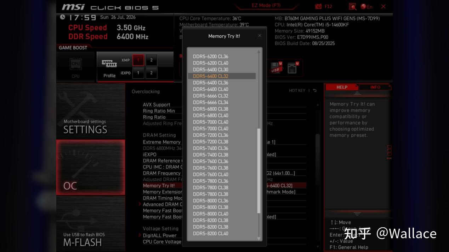Click the popup list scroll-up arrow
This screenshot has width=449, height=252.
pos(259,52)
